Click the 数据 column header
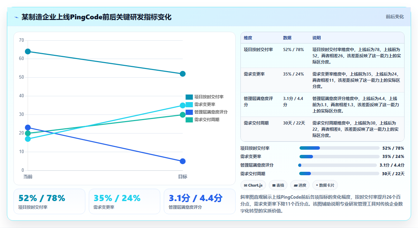This screenshot has height=228, width=418. pyautogui.click(x=287, y=38)
